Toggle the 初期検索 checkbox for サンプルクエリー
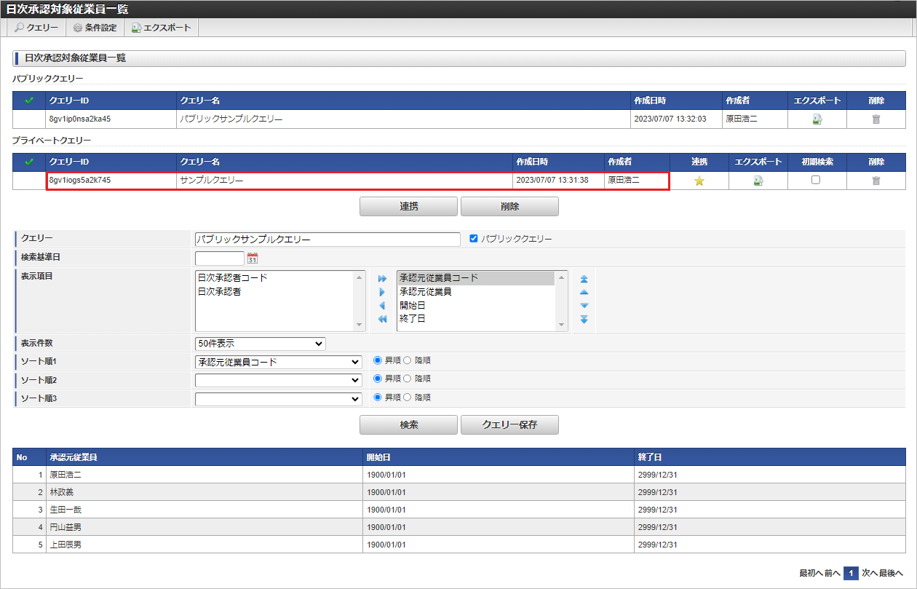Viewport: 917px width, 589px height. 816,180
